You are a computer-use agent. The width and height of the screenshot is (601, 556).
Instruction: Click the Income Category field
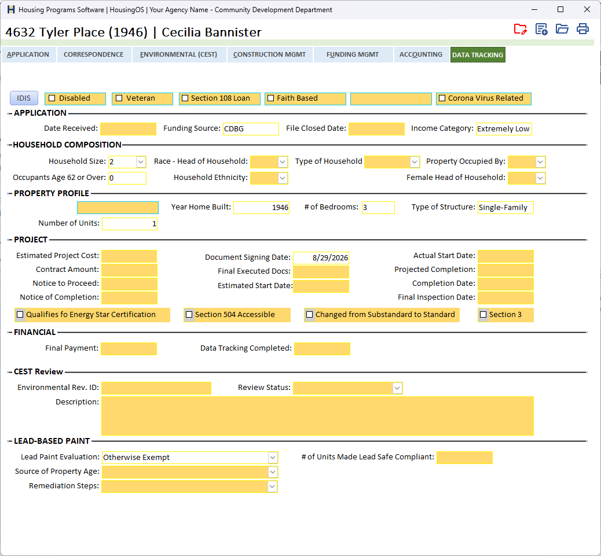504,129
